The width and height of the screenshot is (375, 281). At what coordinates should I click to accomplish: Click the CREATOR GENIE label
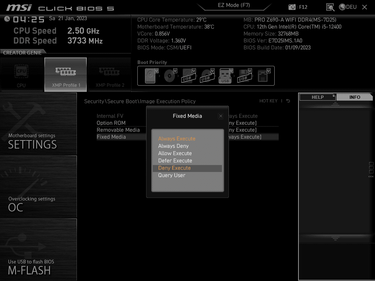[x=22, y=53]
